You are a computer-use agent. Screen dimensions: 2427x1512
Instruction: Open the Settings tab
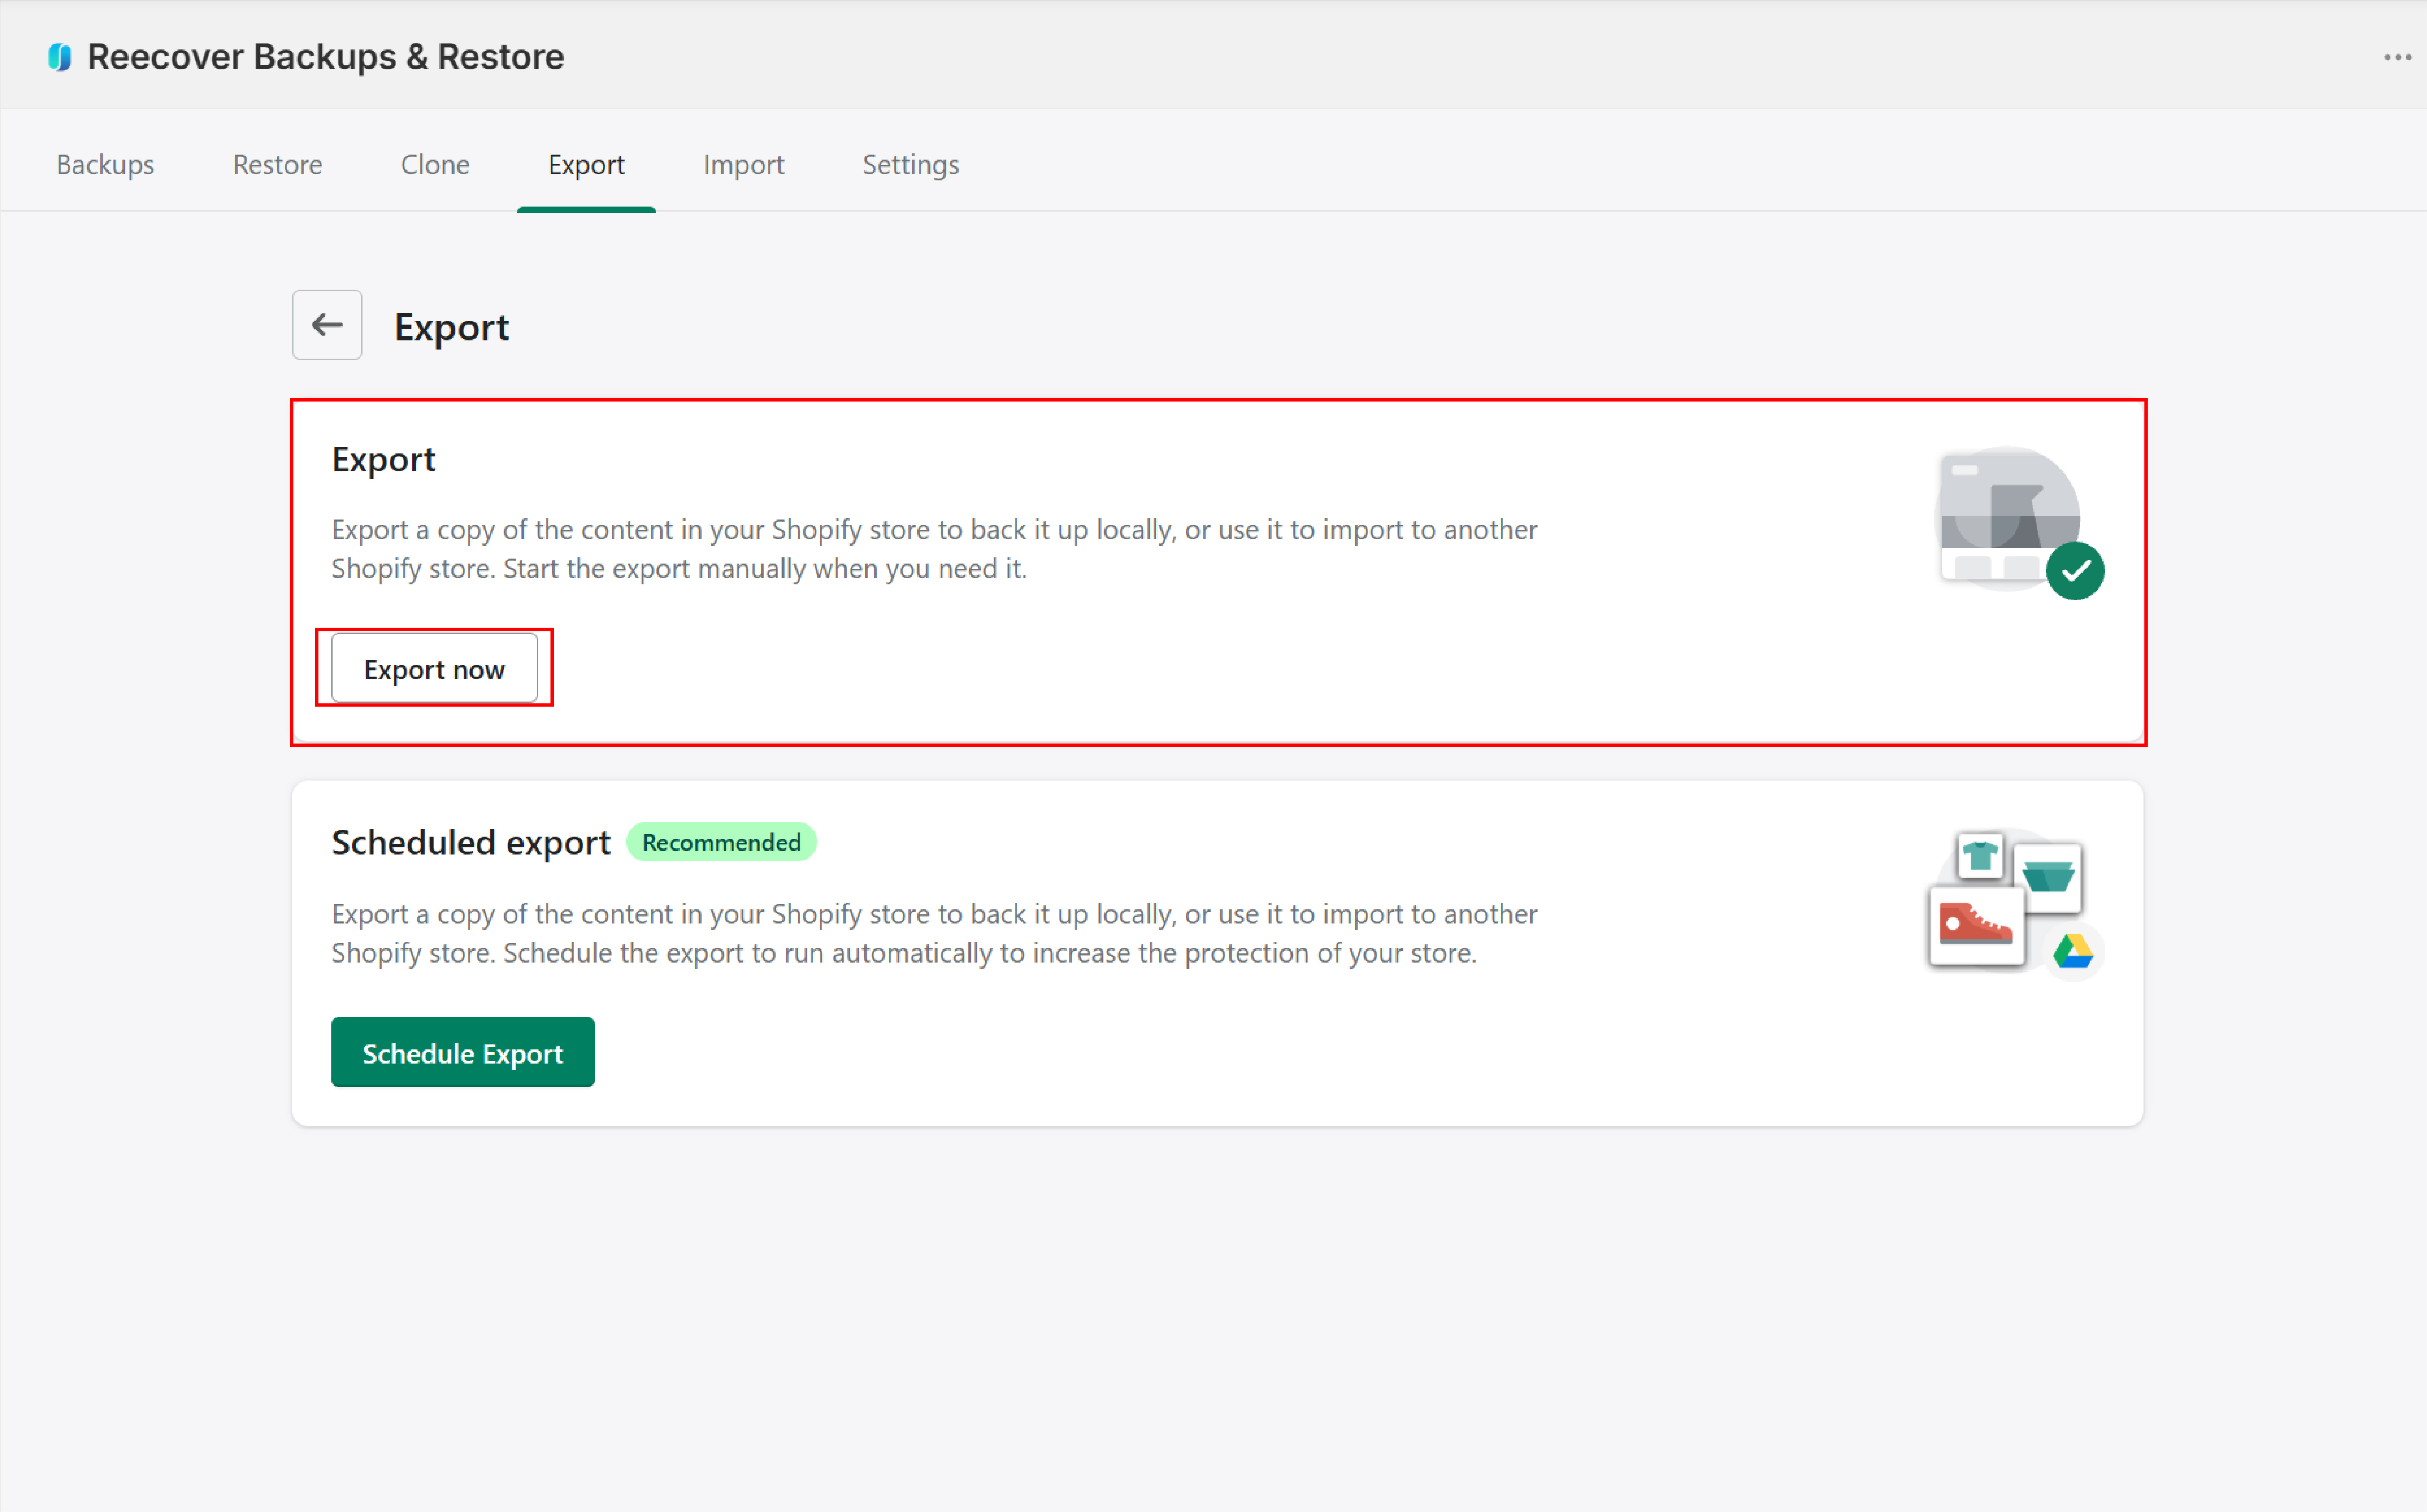911,164
